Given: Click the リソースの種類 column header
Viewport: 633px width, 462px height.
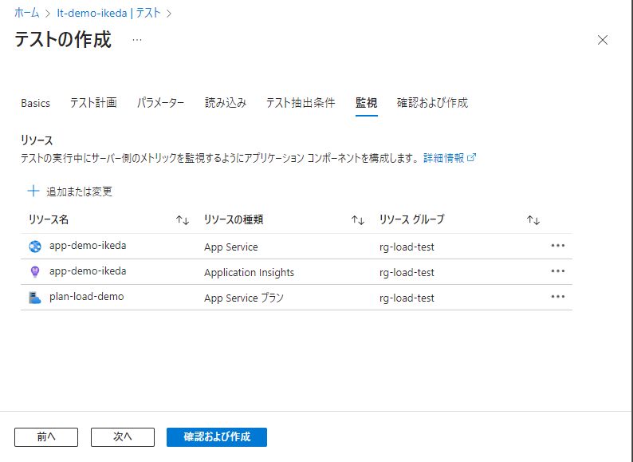Looking at the screenshot, I should click(234, 219).
